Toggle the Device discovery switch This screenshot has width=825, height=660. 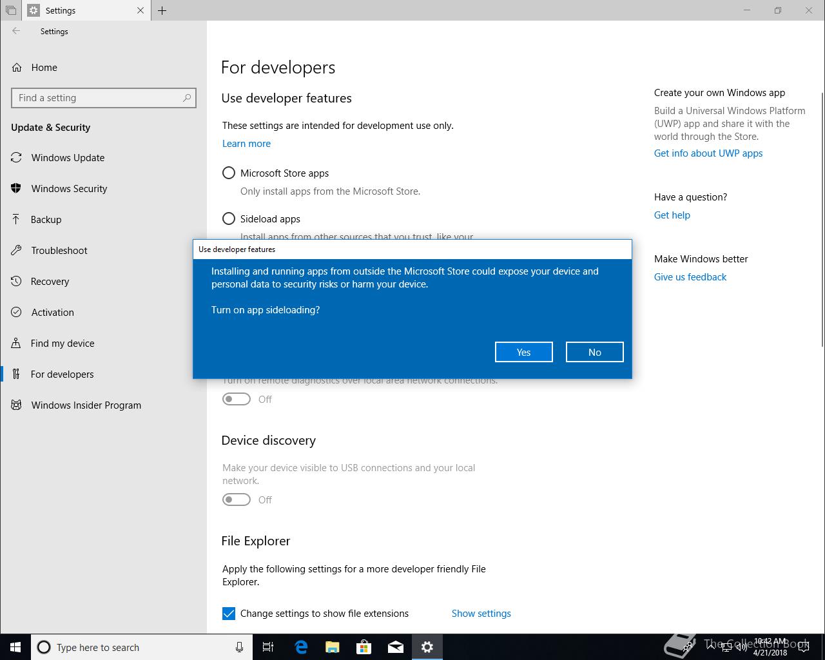pyautogui.click(x=237, y=500)
